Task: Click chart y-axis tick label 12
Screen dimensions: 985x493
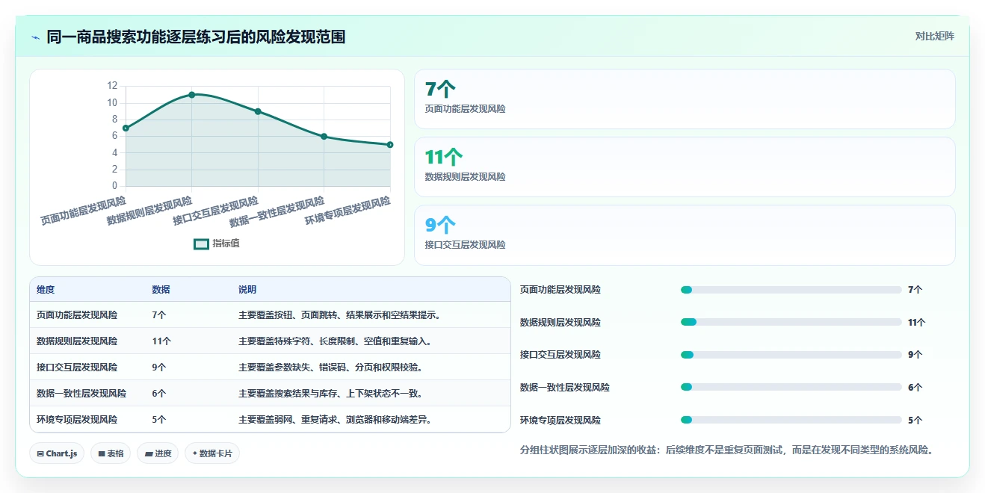Action: (x=112, y=86)
